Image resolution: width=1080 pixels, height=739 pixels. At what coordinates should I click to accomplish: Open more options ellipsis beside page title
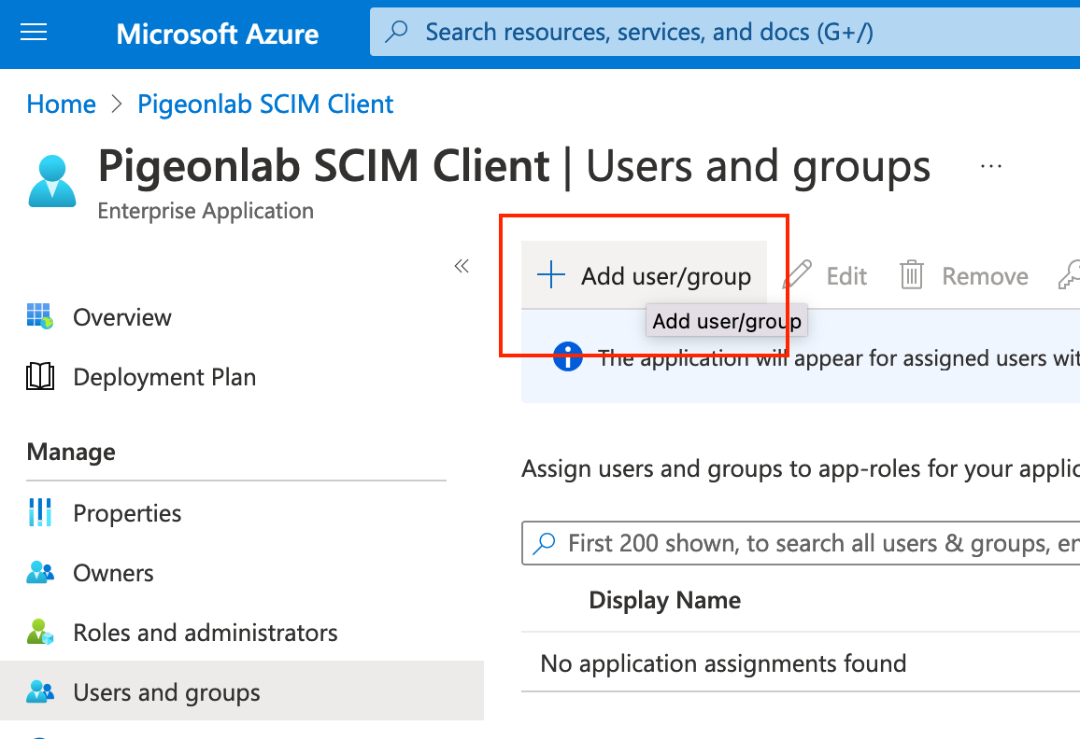coord(990,166)
